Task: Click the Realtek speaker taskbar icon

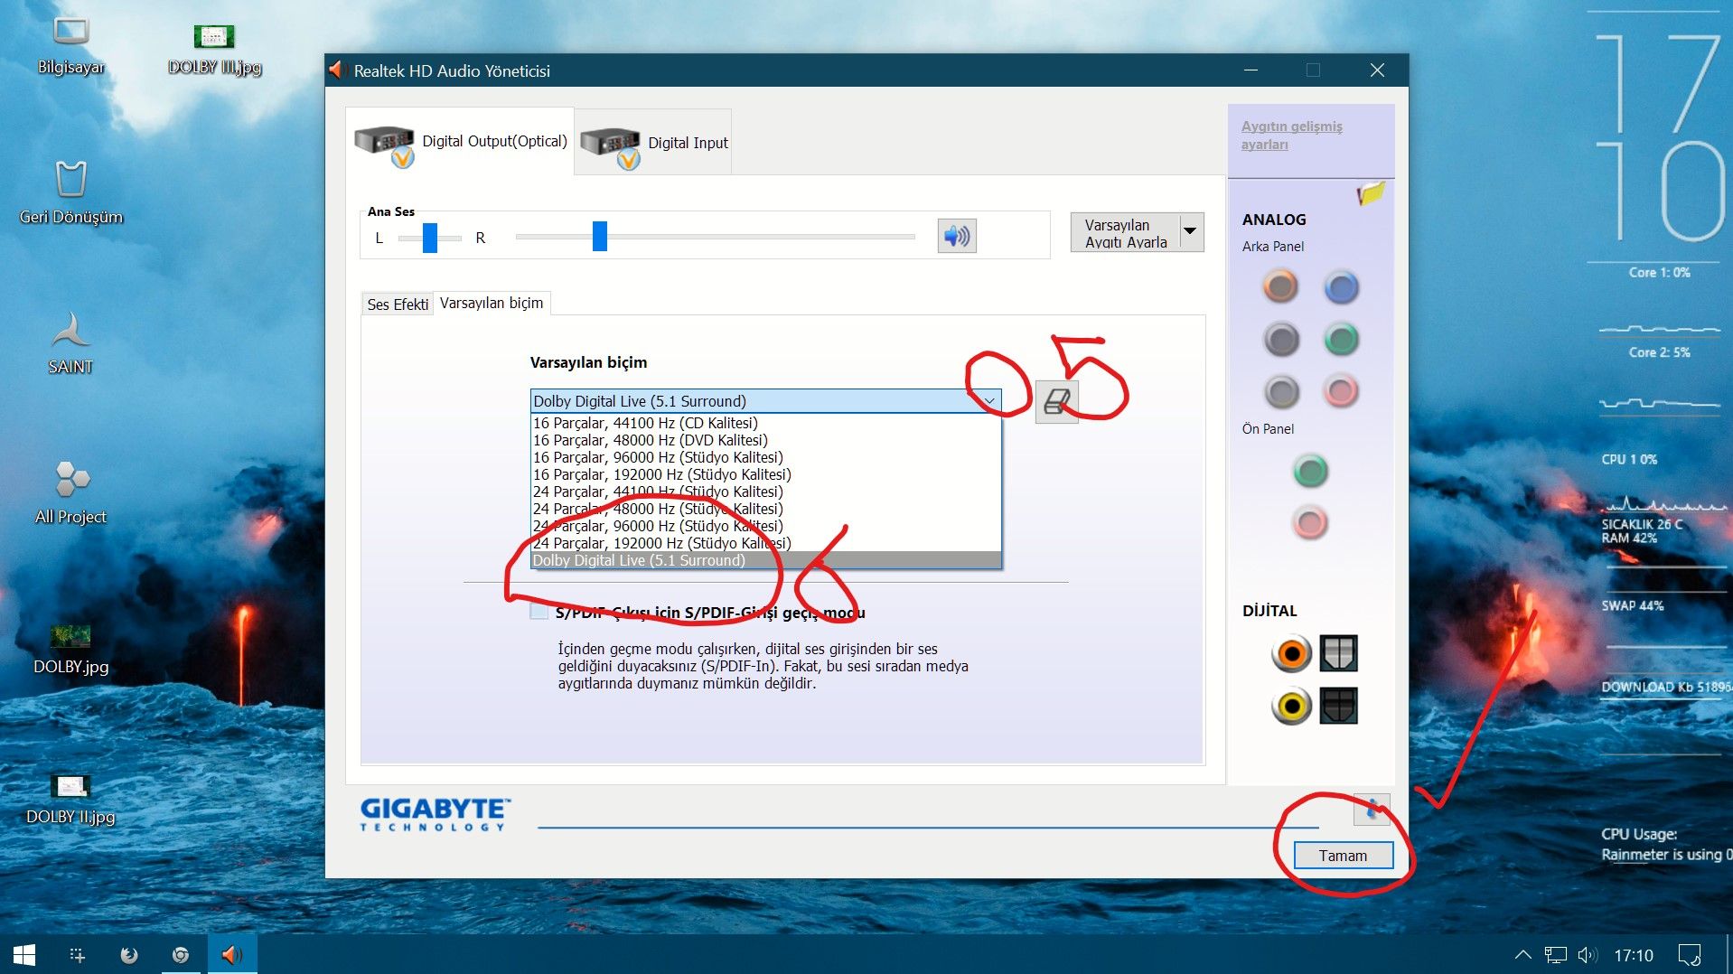Action: [x=232, y=955]
